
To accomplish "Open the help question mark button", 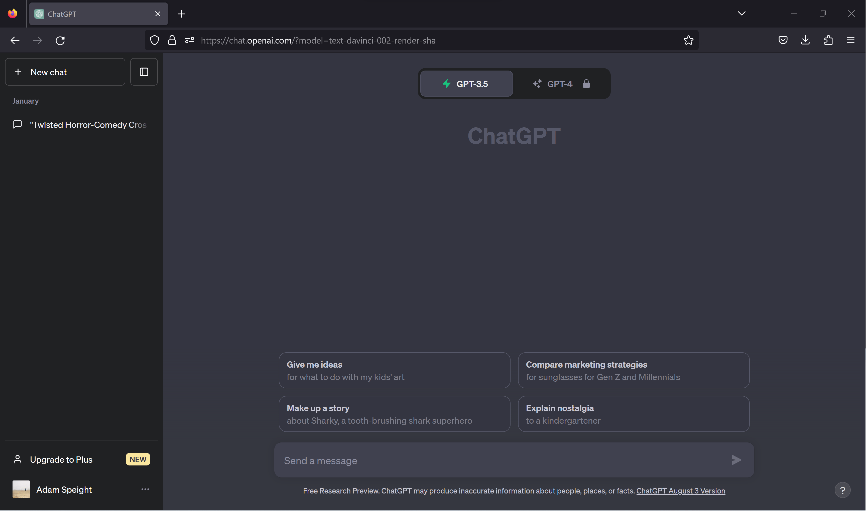I will (842, 490).
